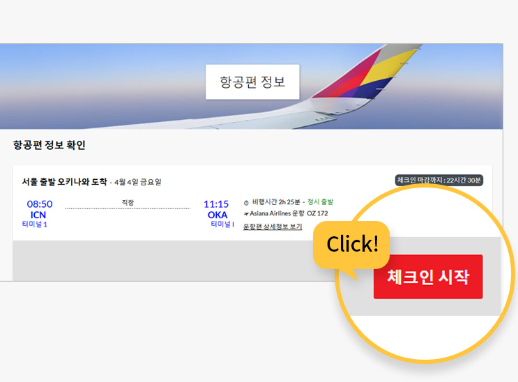Click the yellow Click! speech bubble
This screenshot has width=518, height=382.
(x=352, y=245)
